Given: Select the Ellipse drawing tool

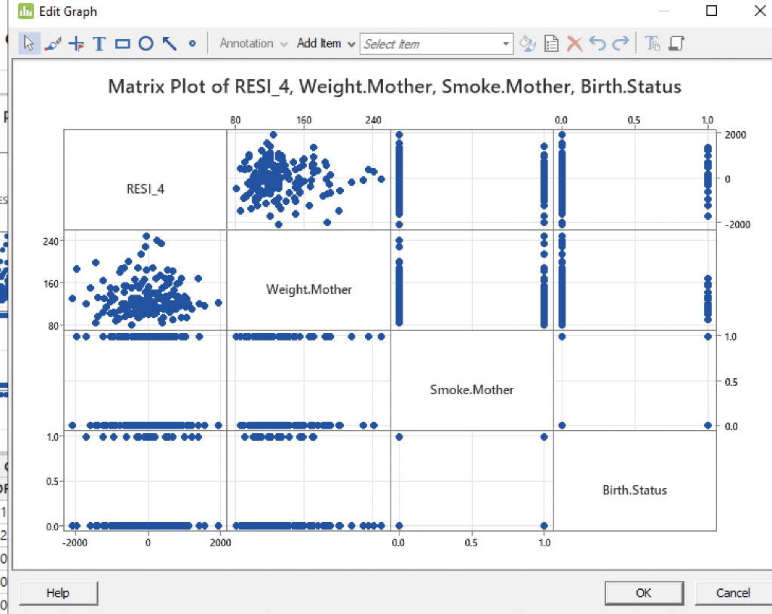Looking at the screenshot, I should point(146,43).
